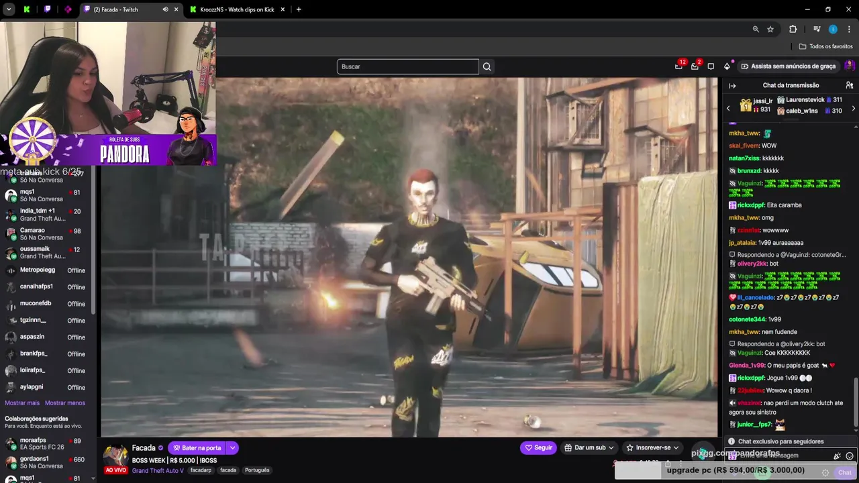This screenshot has height=483, width=859.
Task: Open the Chrome profile avatar
Action: 833,29
